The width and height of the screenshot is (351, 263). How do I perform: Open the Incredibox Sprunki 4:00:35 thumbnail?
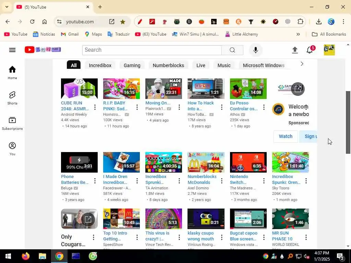164,162
